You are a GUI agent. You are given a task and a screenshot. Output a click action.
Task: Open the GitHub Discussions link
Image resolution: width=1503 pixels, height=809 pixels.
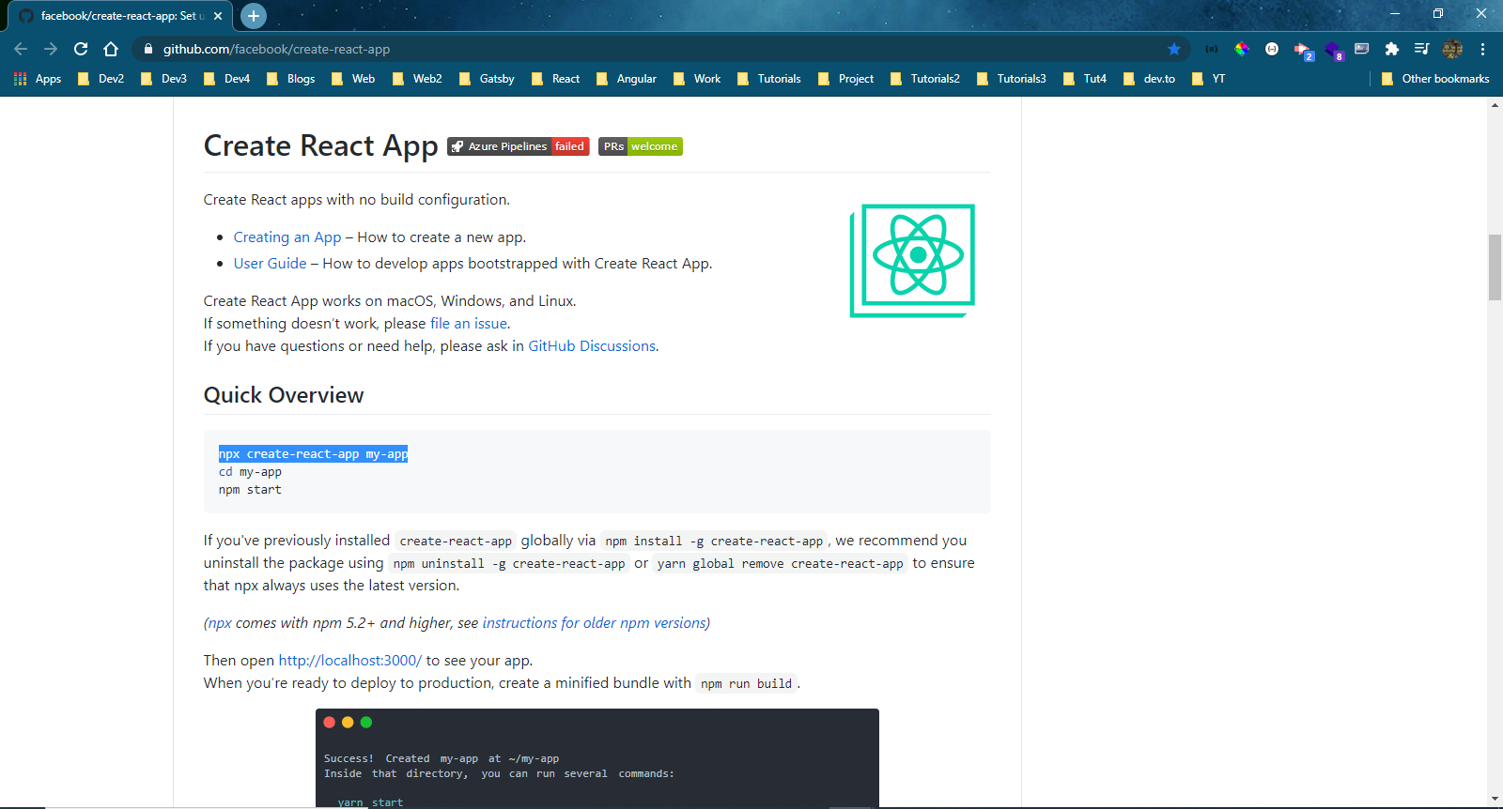click(592, 346)
